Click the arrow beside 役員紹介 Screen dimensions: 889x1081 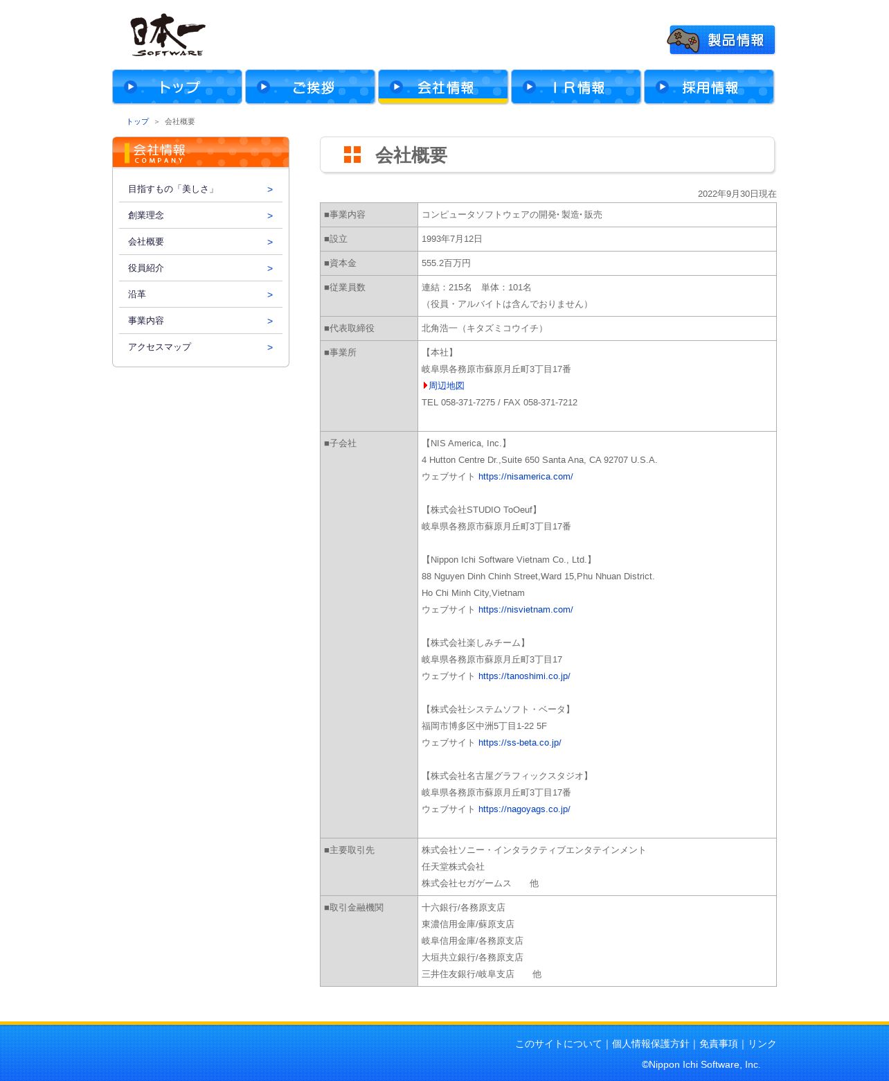tap(270, 268)
